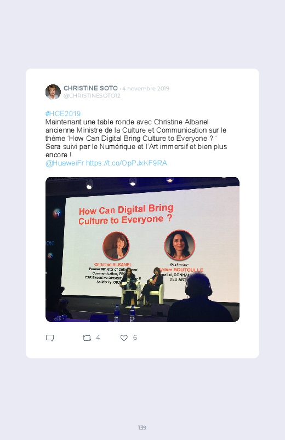The width and height of the screenshot is (285, 440).
Task: Click the page number 139
Action: click(x=142, y=427)
